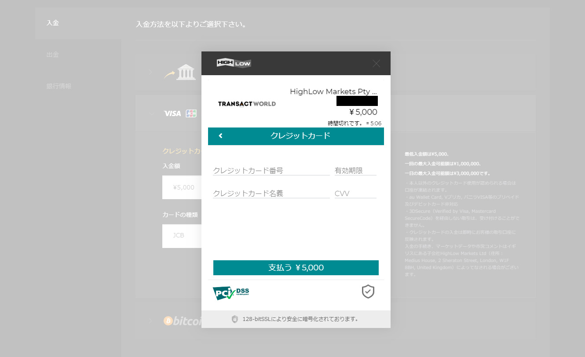Open the 銀行情報 sidebar tab
The width and height of the screenshot is (585, 357).
pyautogui.click(x=78, y=86)
